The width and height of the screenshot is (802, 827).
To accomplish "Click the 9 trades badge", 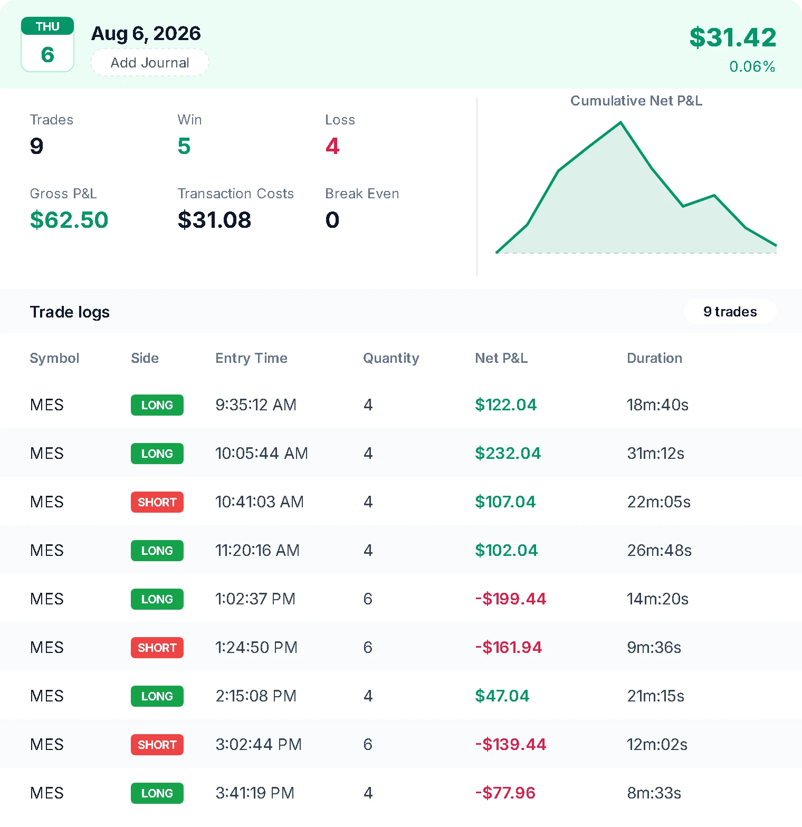I will [x=730, y=312].
